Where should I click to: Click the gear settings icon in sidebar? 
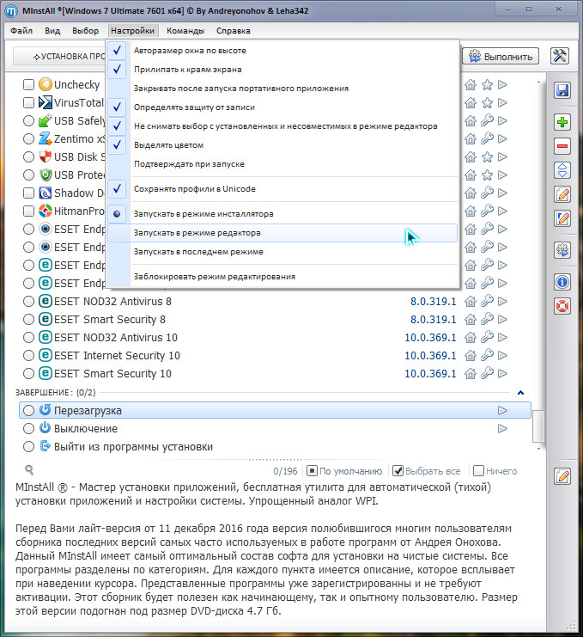click(x=562, y=250)
